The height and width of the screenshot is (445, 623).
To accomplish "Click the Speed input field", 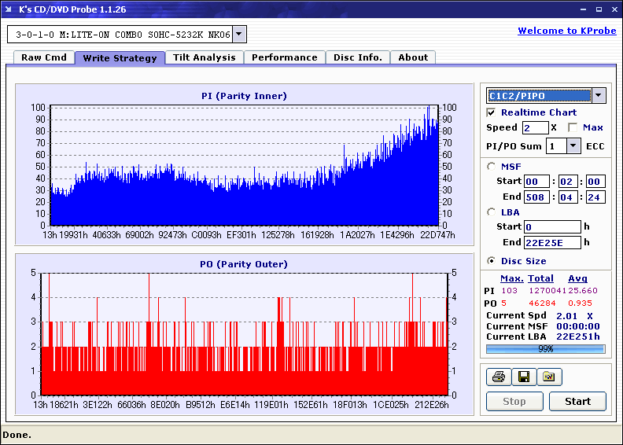I will coord(535,127).
